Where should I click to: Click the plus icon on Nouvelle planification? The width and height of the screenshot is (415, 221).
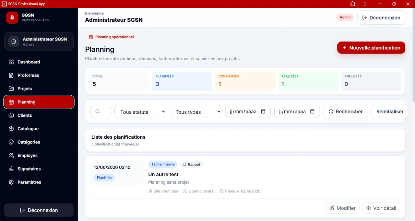click(x=344, y=48)
